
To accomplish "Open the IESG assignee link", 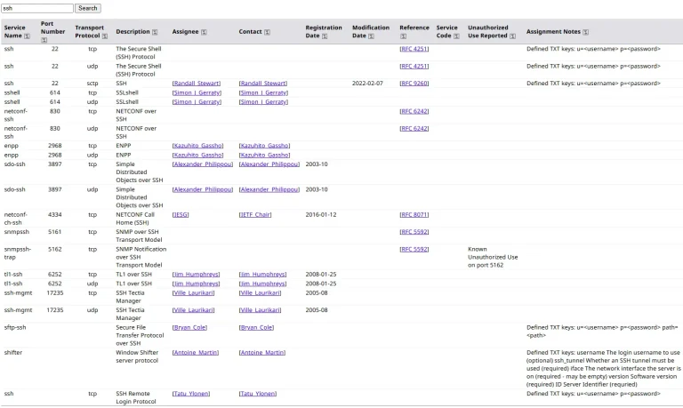I will click(181, 215).
